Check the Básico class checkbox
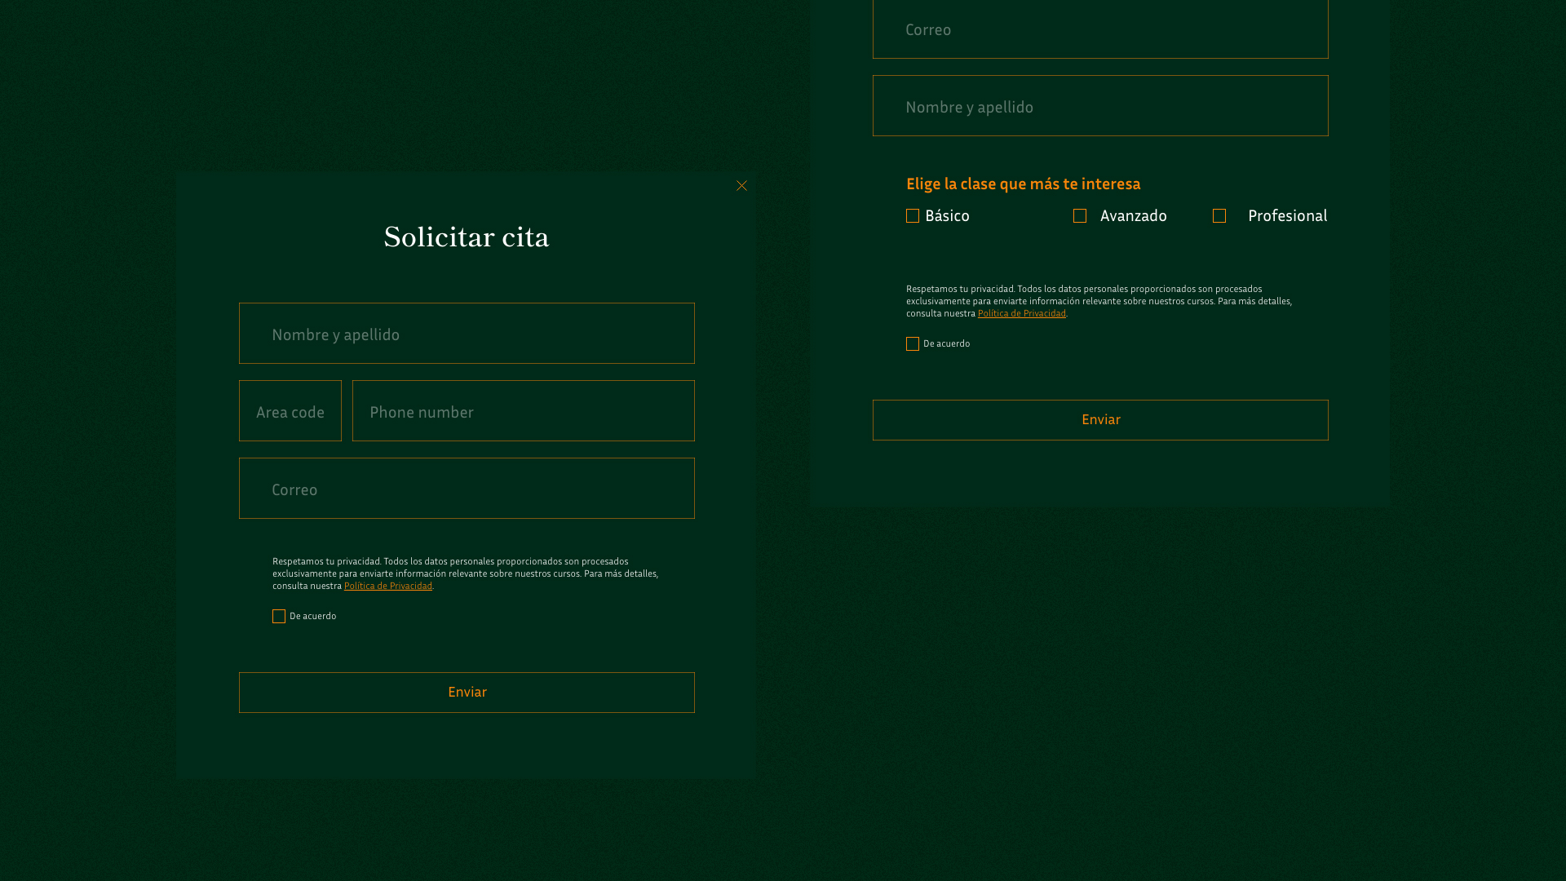The image size is (1566, 881). 913,216
